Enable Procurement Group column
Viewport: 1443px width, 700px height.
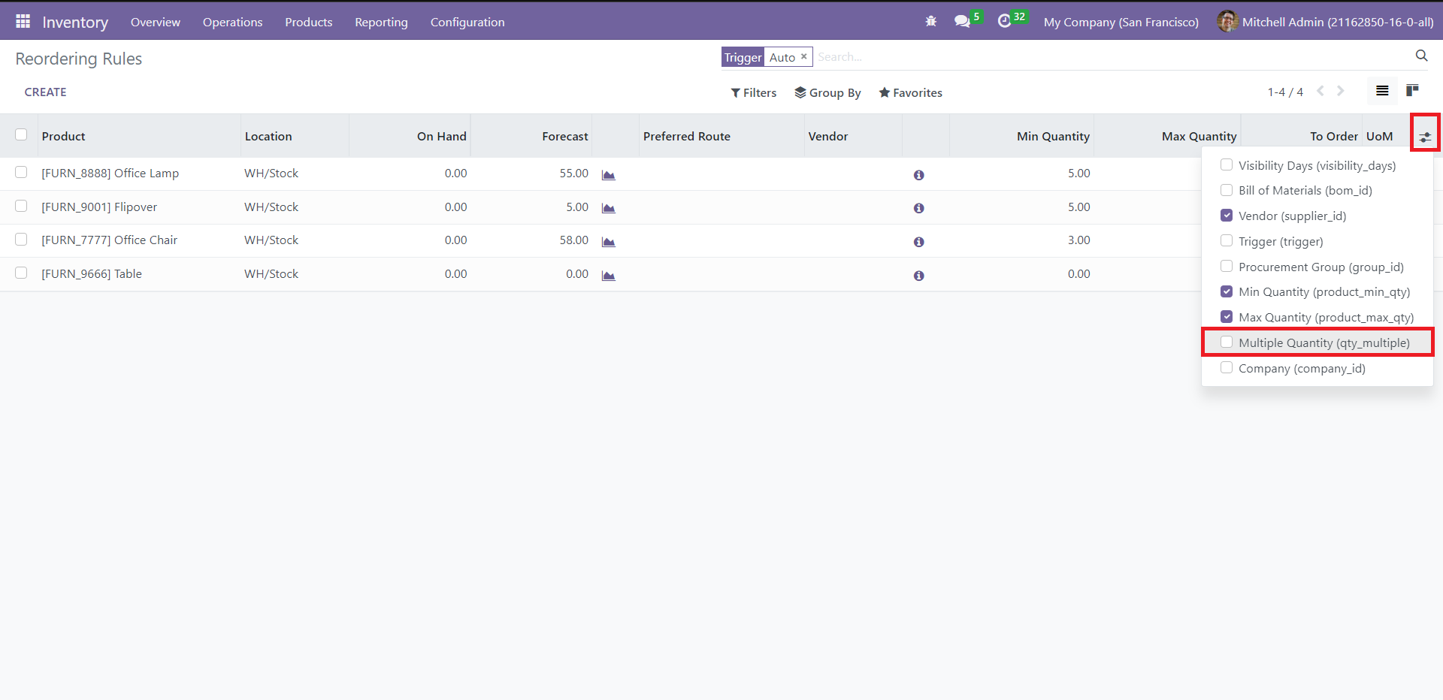[1227, 266]
